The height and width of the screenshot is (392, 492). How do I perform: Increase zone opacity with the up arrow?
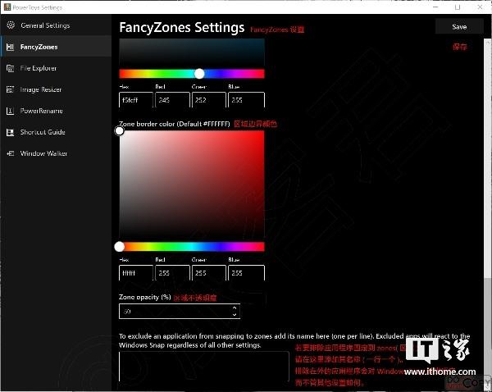point(235,308)
